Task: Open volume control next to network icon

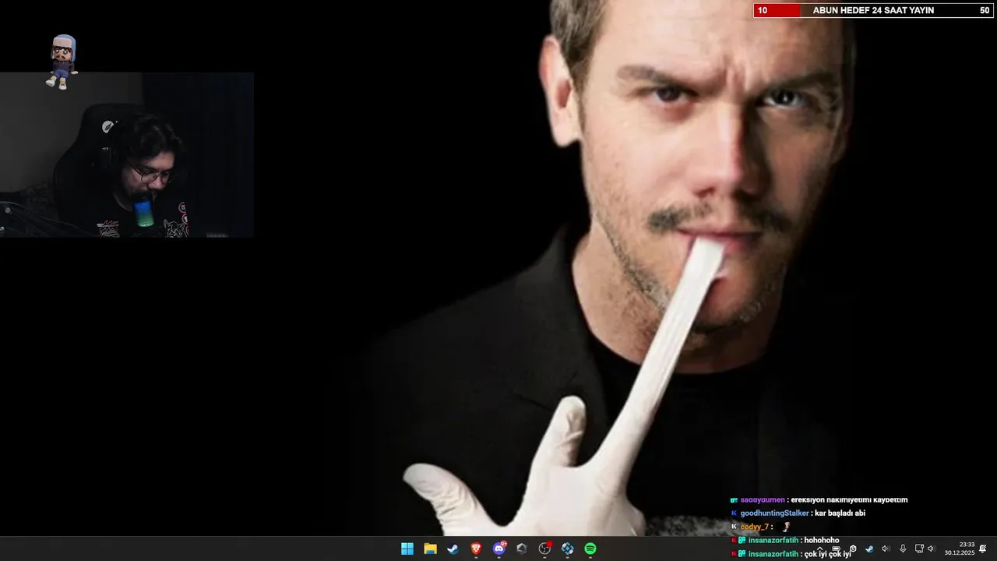Action: tap(931, 549)
